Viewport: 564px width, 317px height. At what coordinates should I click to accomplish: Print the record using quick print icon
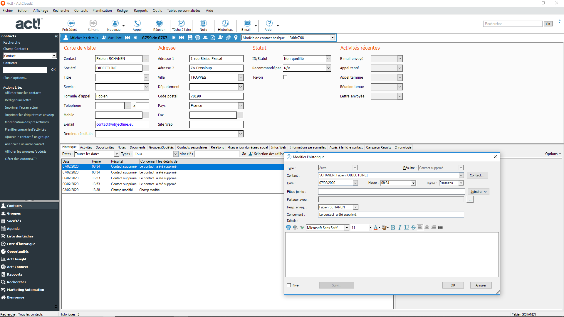198,38
